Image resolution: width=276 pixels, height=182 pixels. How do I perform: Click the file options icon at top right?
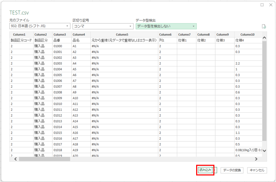click(264, 26)
